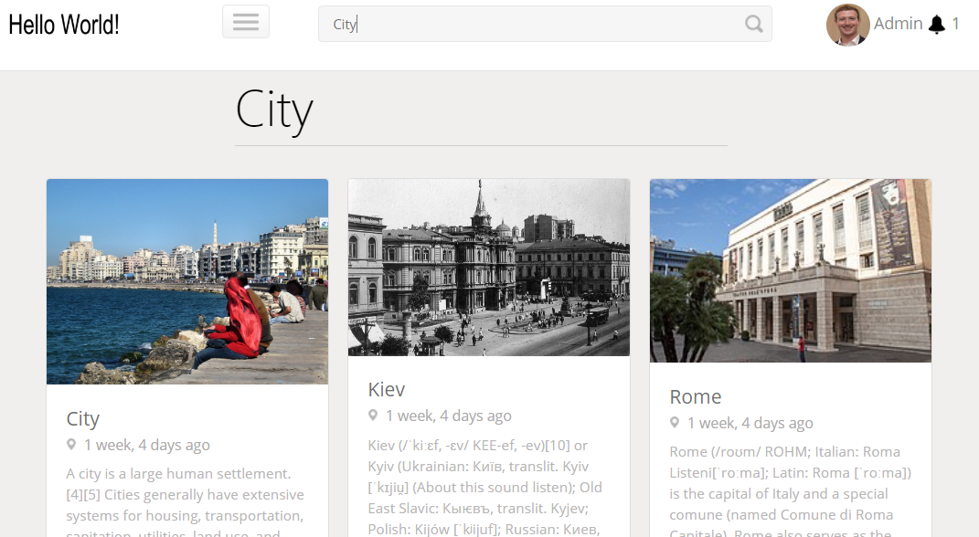Open the Rome building photo

[x=791, y=270]
